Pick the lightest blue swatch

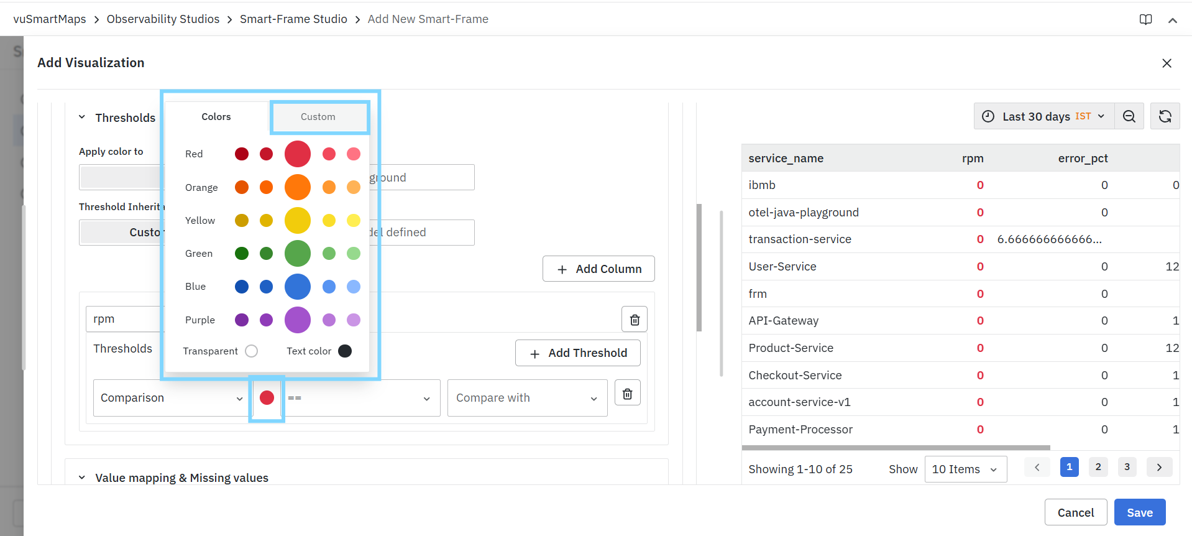point(354,286)
